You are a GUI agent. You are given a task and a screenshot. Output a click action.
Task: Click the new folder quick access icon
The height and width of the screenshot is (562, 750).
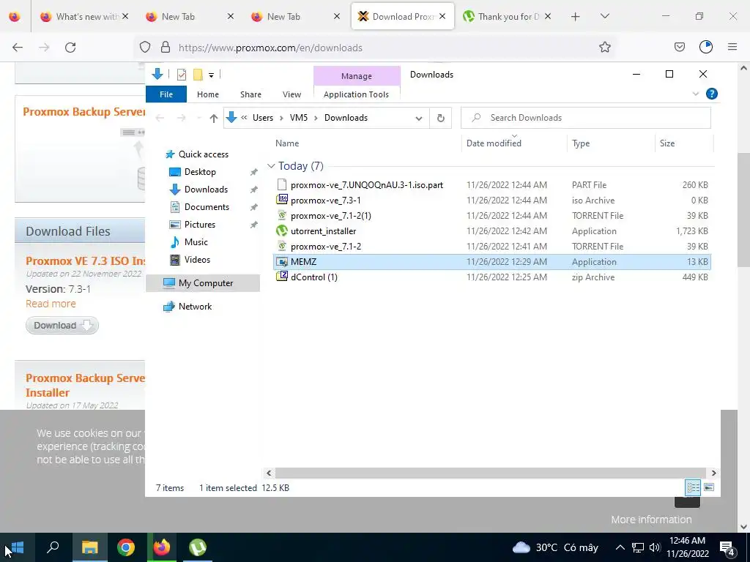tap(198, 75)
